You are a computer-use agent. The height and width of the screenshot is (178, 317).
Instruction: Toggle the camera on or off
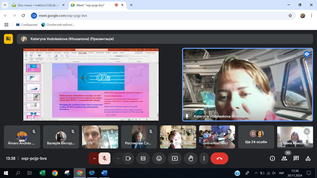pyautogui.click(x=128, y=158)
